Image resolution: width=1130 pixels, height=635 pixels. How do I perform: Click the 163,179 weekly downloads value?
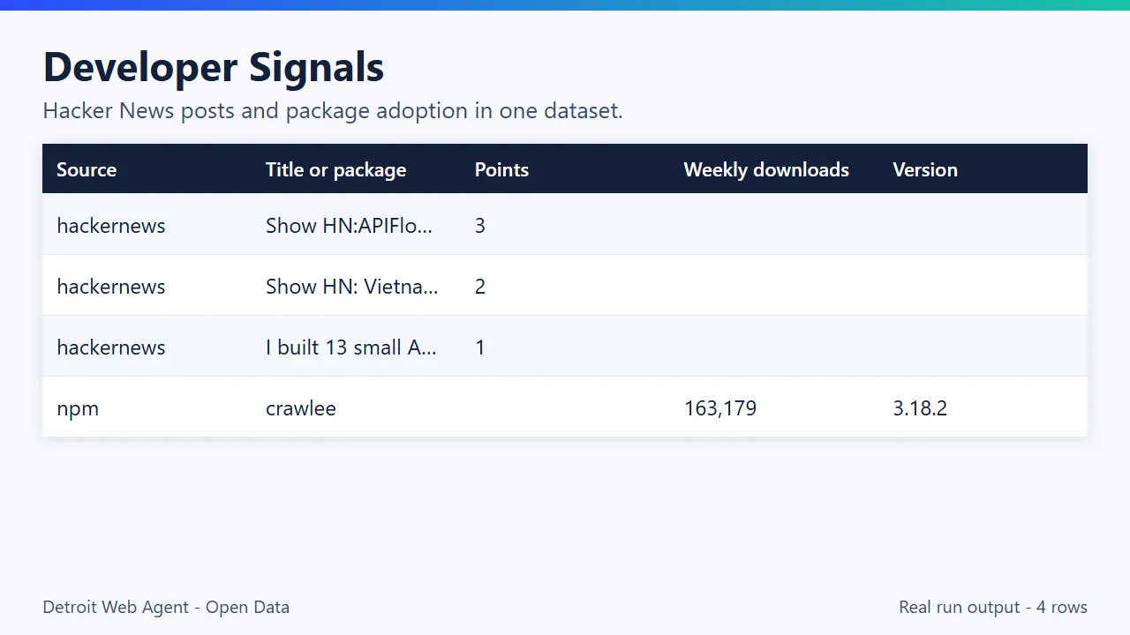coord(720,407)
